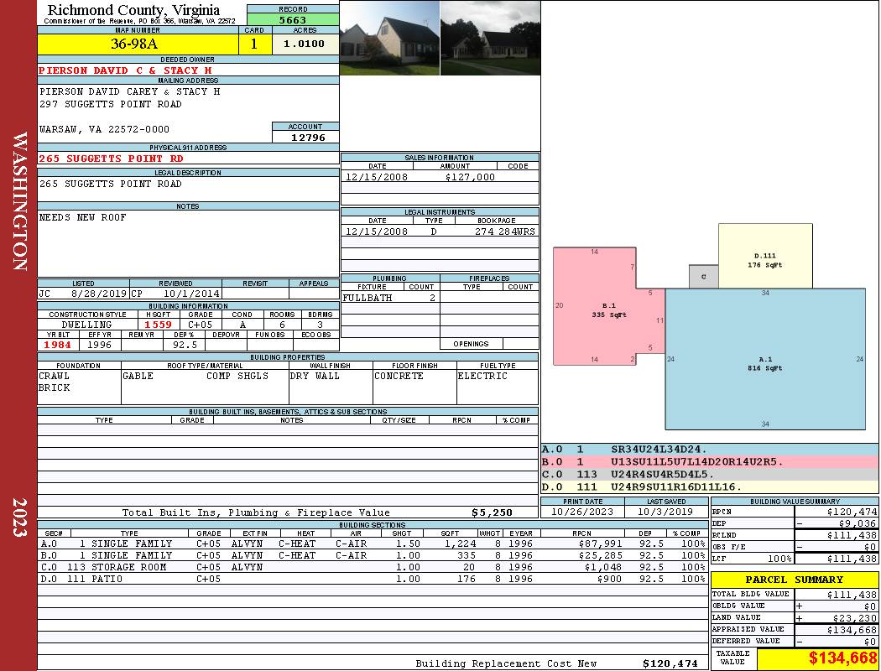Click D.0 111 PATIO row
Viewport: 881px width, 671px height.
[x=373, y=579]
